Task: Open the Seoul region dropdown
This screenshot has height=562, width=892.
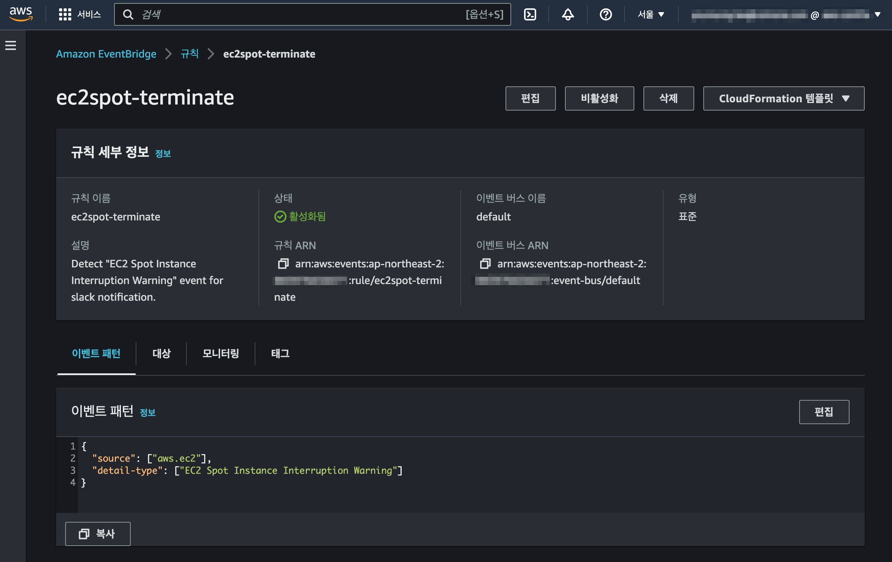Action: coord(651,14)
